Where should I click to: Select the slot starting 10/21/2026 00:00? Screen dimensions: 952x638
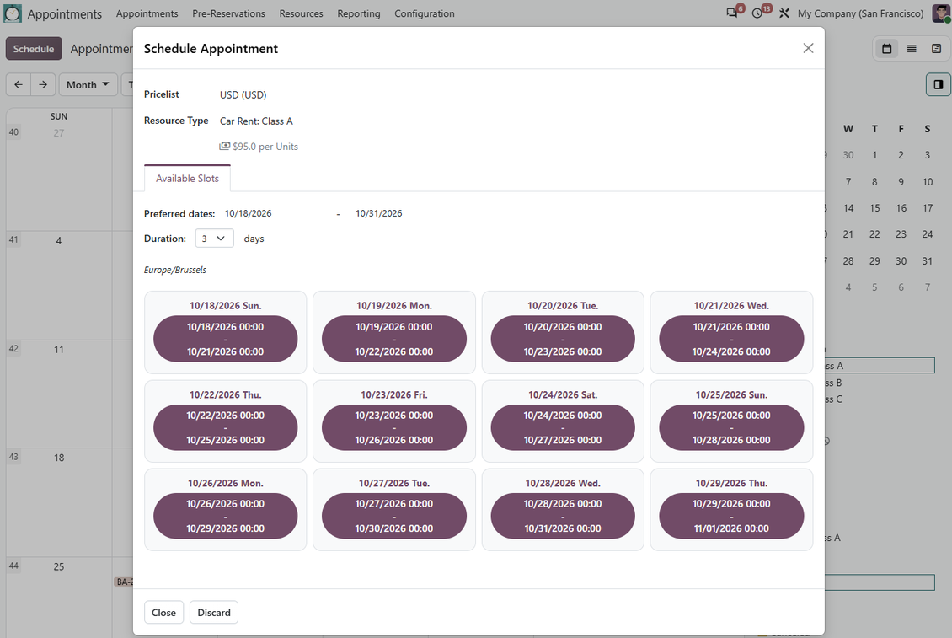coord(731,339)
